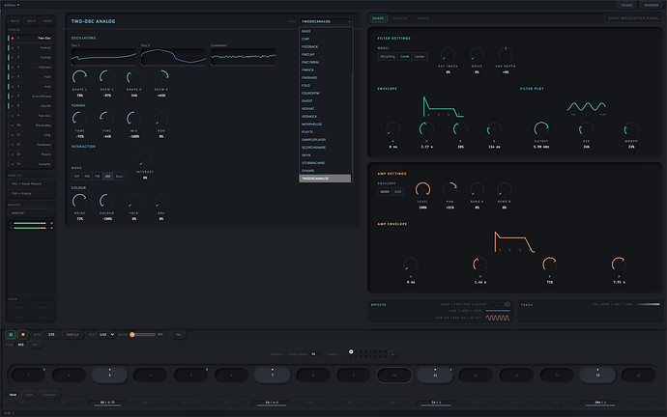Select the Morphing filter model
The width and height of the screenshot is (667, 417).
pos(388,57)
